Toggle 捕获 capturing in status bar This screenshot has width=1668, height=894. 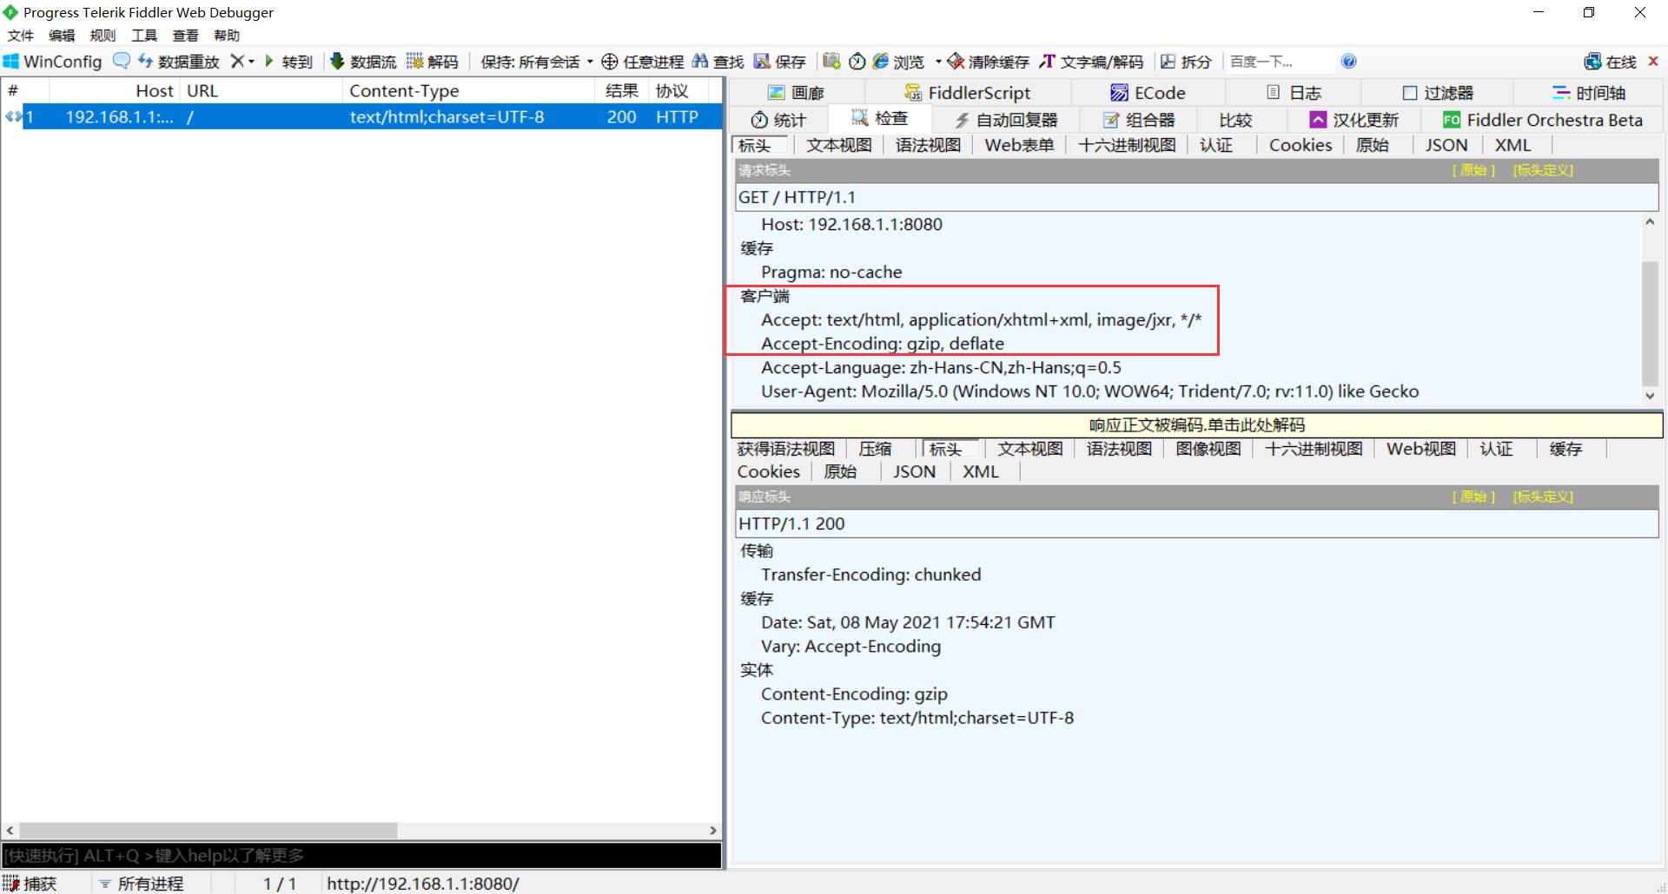[30, 884]
